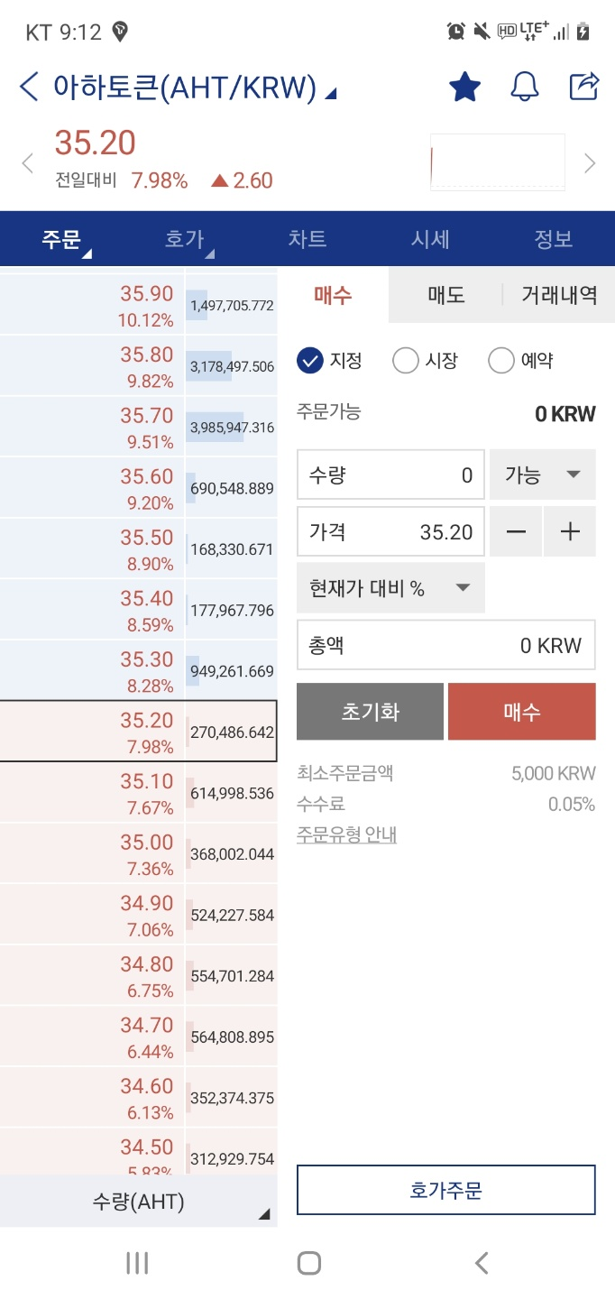Open 현재가 대비 % dropdown
The width and height of the screenshot is (615, 1299).
pyautogui.click(x=390, y=588)
